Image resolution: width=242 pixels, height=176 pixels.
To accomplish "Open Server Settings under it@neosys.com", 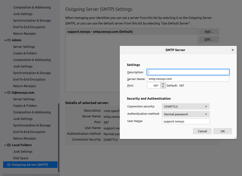I will tap(24, 99).
